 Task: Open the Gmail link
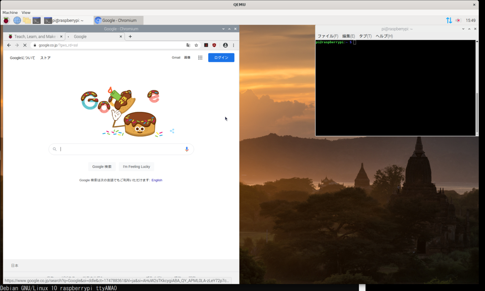(176, 58)
